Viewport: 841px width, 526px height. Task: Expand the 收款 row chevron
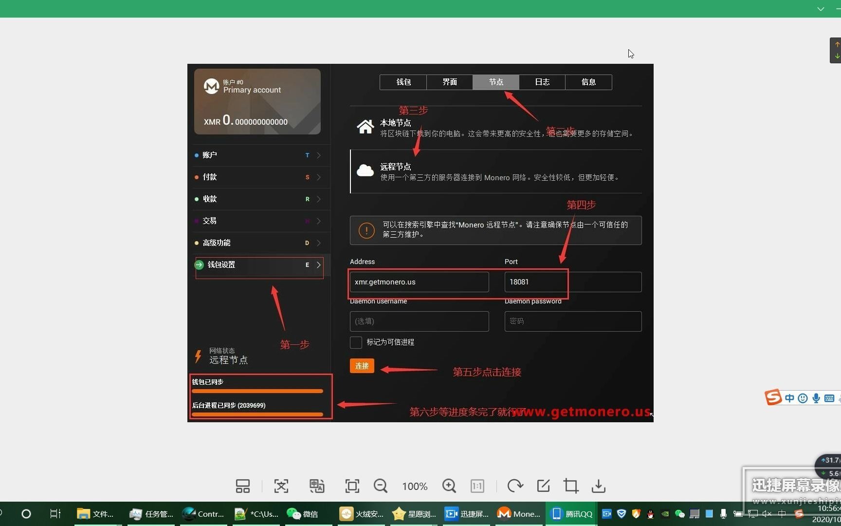point(319,199)
